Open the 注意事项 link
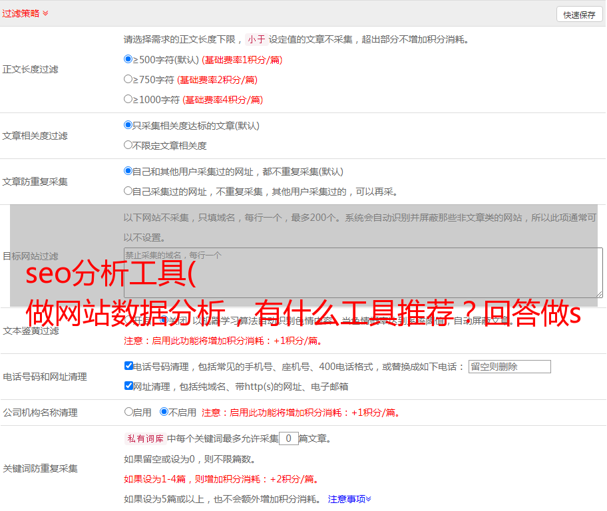The height and width of the screenshot is (511, 607). [349, 499]
